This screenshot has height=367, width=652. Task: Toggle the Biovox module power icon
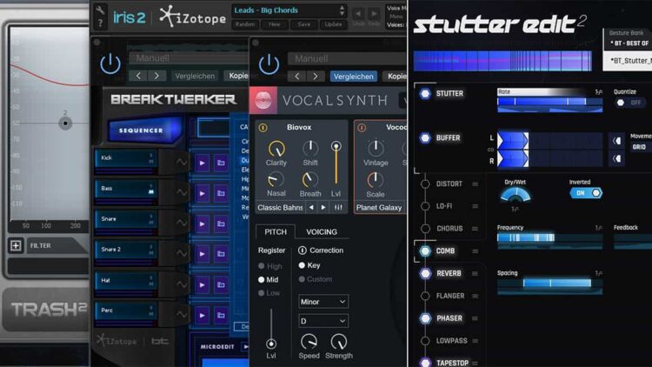[263, 128]
